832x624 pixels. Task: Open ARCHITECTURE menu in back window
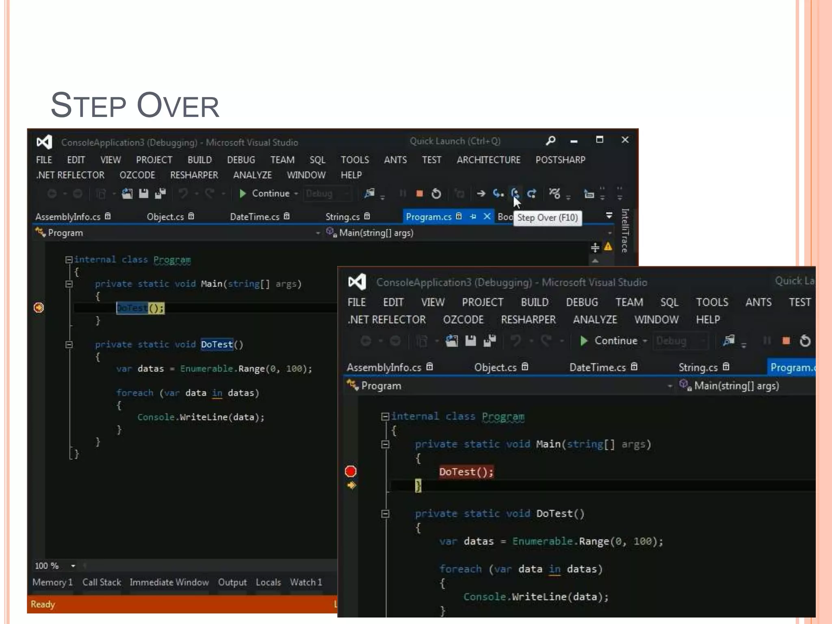(x=488, y=160)
